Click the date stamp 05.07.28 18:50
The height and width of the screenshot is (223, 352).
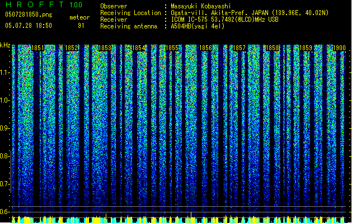click(x=29, y=26)
